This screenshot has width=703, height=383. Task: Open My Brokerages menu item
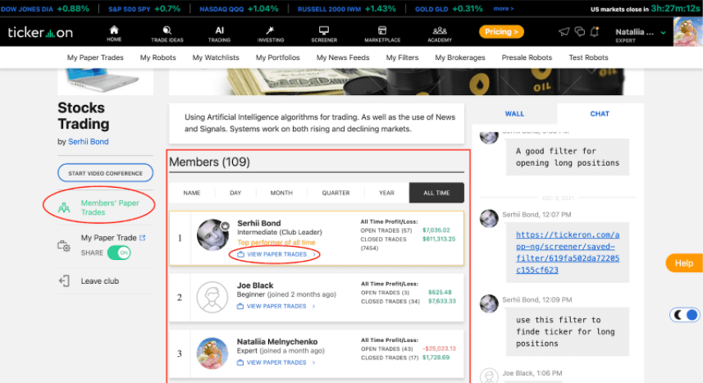(460, 57)
